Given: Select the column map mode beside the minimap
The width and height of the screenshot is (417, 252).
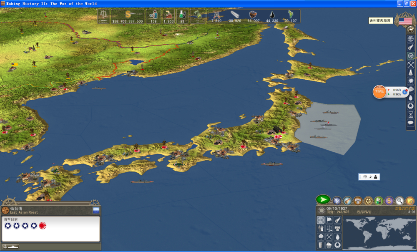Looking at the screenshot, I should 337,228.
